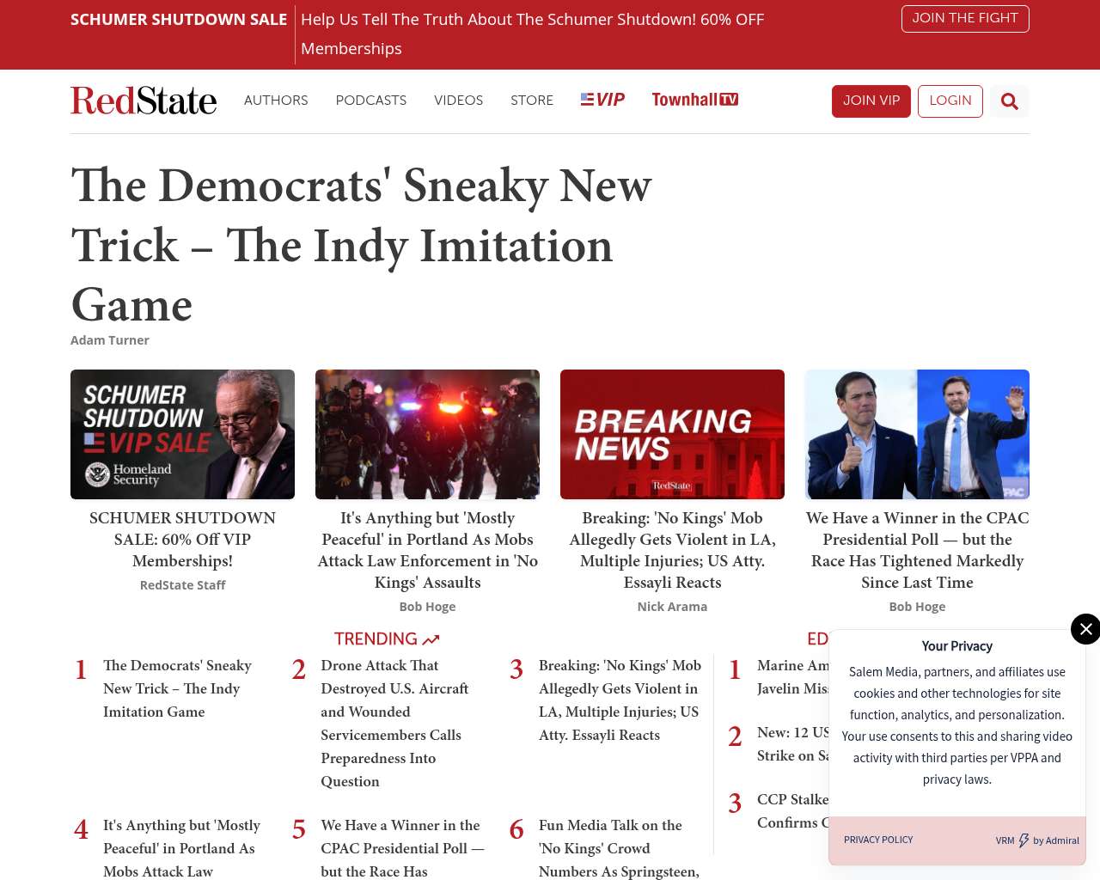Screen dimensions: 1100x880
Task: Open trending item 4 Portland 'Mostly Peaceful' story
Action: click(181, 847)
